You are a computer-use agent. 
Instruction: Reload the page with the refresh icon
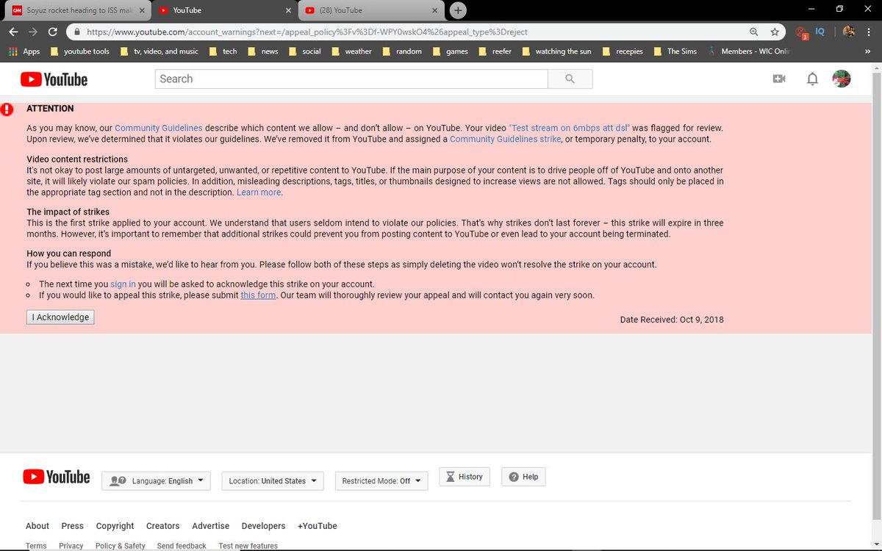pyautogui.click(x=53, y=32)
